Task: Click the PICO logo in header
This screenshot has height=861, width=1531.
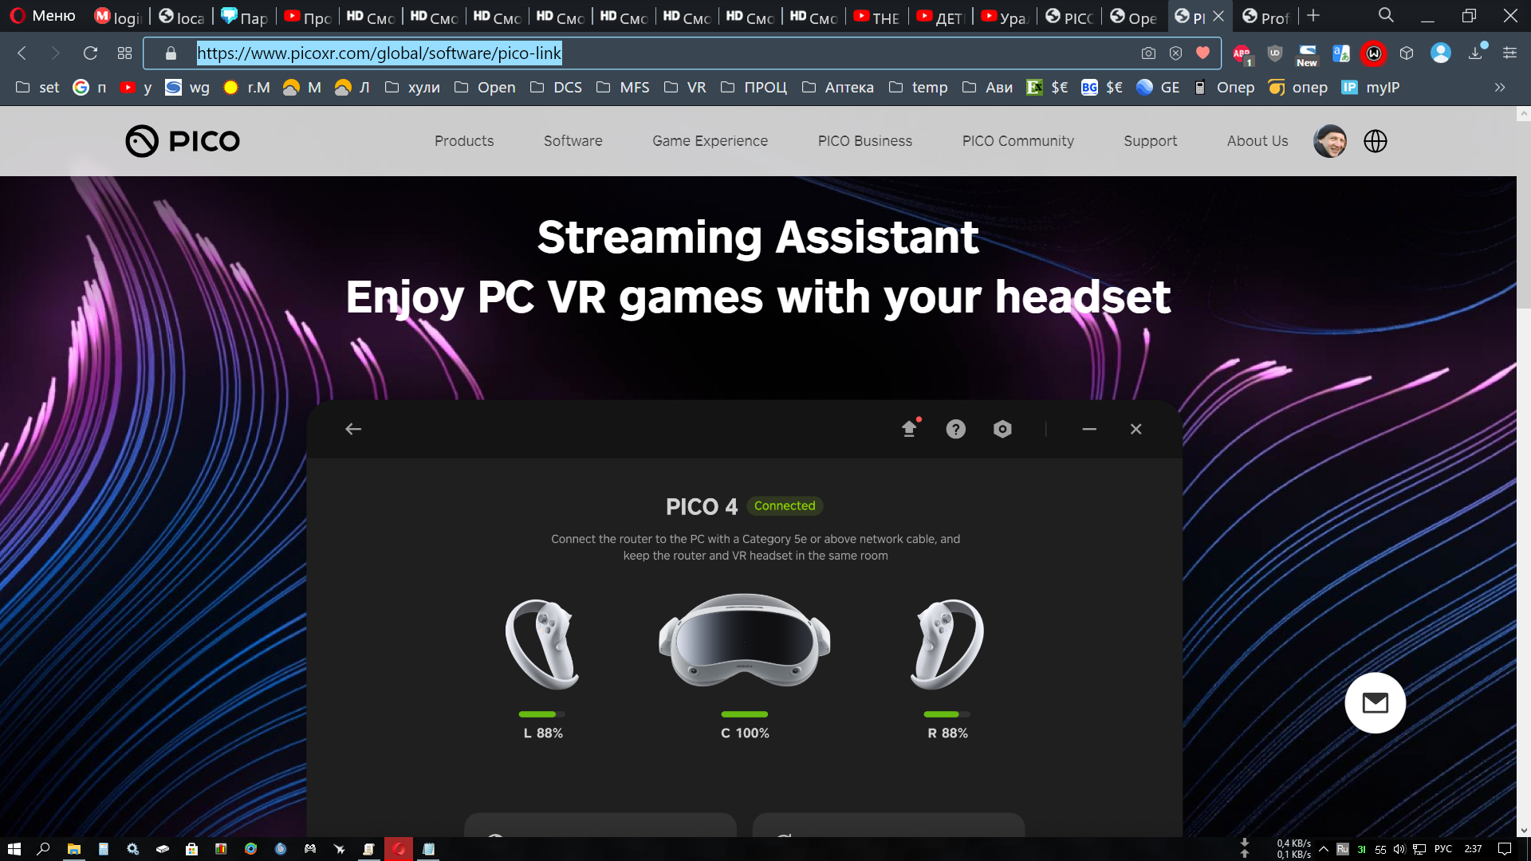Action: click(183, 141)
